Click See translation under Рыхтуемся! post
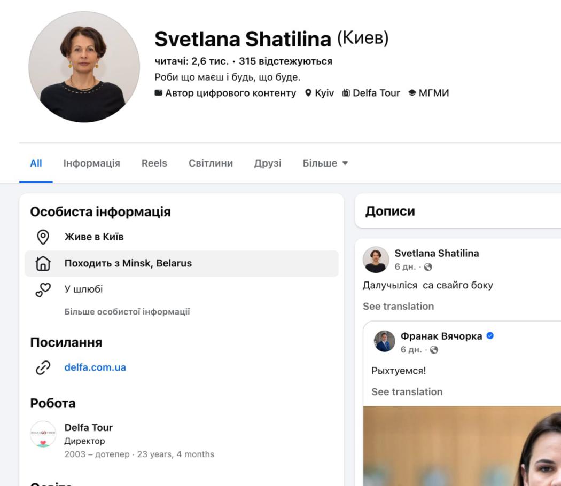 (x=407, y=392)
